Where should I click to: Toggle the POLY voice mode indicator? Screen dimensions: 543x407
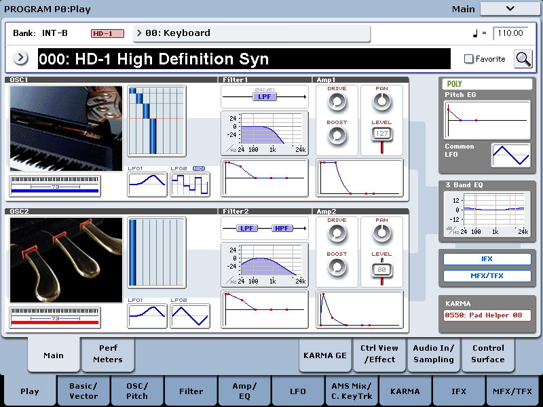[x=487, y=84]
